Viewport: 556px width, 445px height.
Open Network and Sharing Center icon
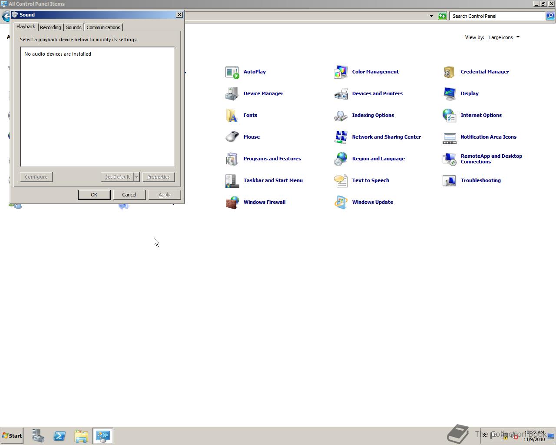pos(341,137)
